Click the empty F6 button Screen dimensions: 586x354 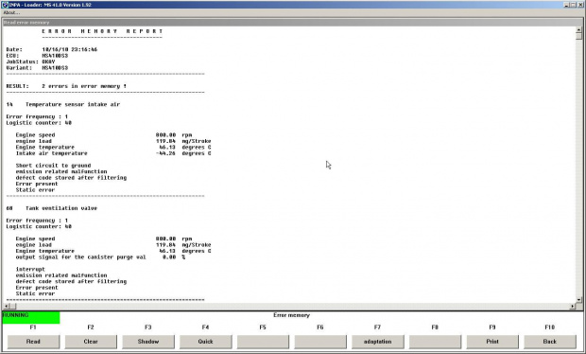point(320,342)
